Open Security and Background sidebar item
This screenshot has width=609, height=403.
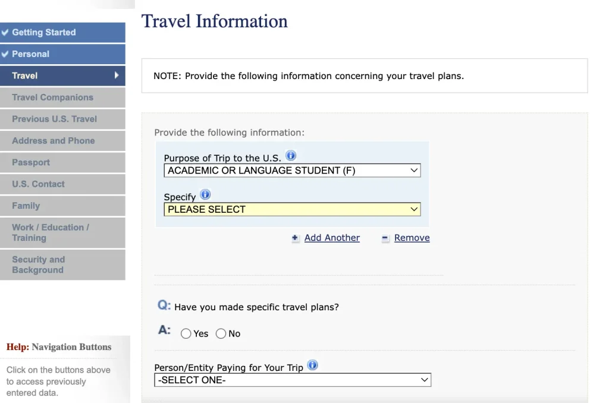click(x=62, y=265)
